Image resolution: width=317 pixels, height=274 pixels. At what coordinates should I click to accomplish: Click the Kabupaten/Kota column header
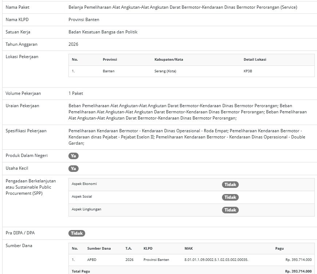point(169,60)
